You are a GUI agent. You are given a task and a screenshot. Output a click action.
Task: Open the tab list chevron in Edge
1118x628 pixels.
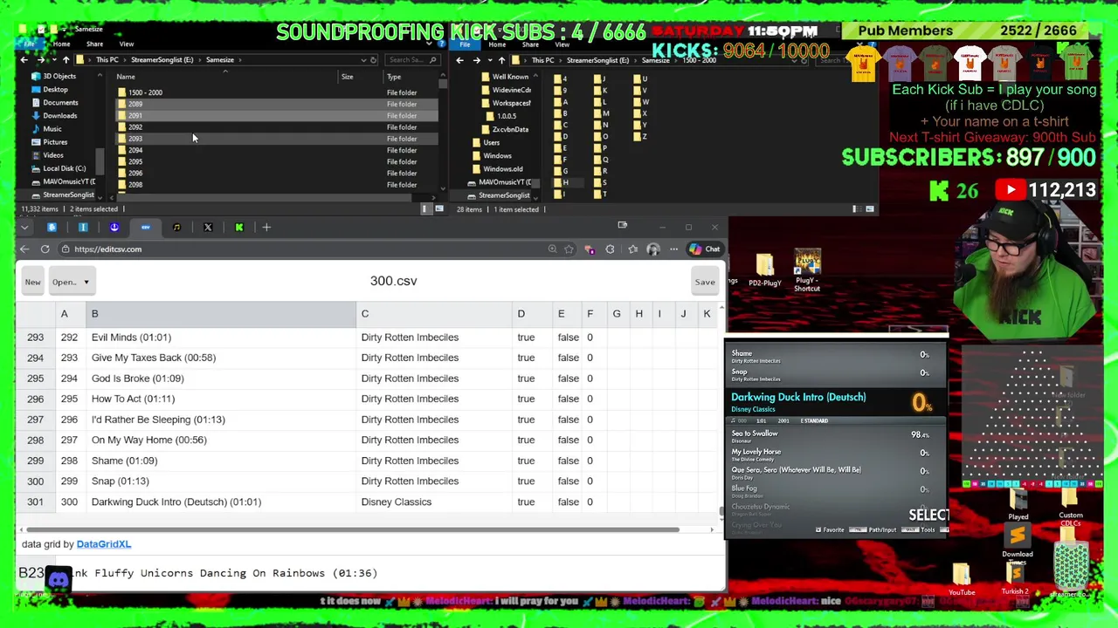[24, 228]
